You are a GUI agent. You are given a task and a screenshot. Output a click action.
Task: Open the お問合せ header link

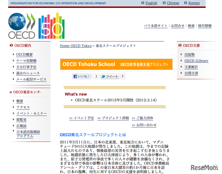pos(178,26)
